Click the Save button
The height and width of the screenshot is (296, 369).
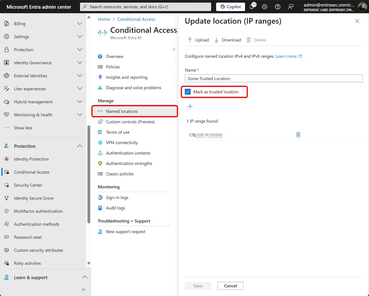[198, 286]
